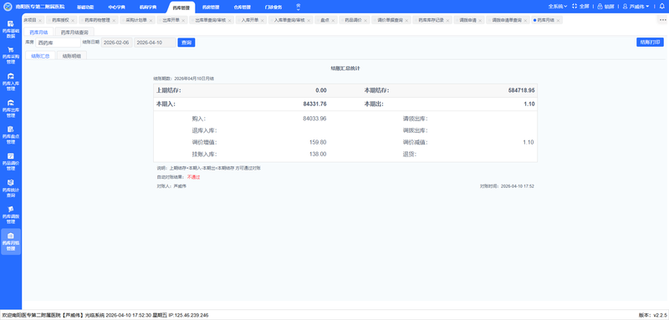Open 药库采购管理 cart icon in sidebar

click(x=11, y=49)
